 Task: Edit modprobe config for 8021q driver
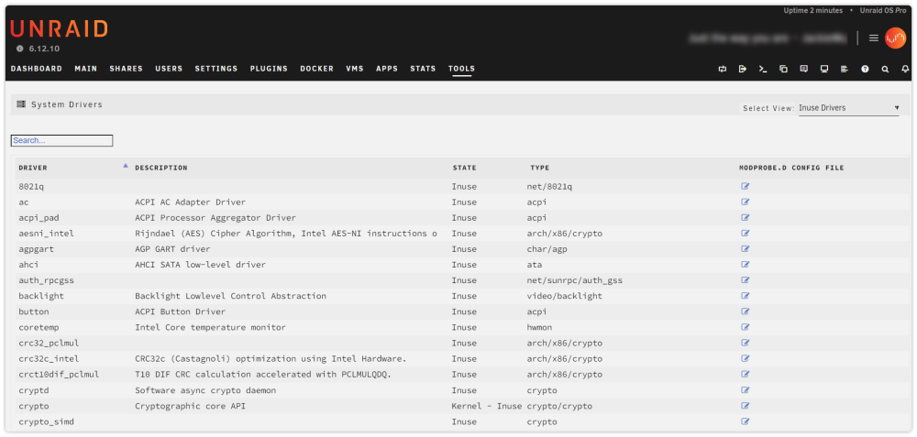(745, 186)
